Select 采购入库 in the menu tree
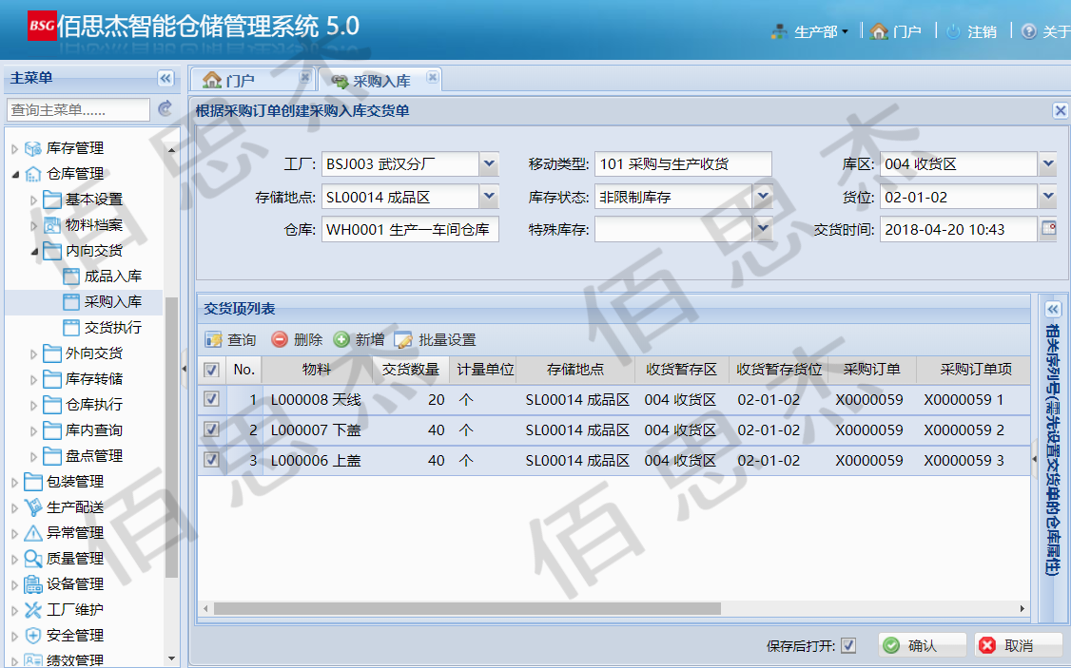The width and height of the screenshot is (1071, 668). (112, 301)
